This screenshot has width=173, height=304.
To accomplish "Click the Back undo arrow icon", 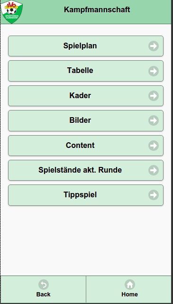I will click(x=44, y=285).
